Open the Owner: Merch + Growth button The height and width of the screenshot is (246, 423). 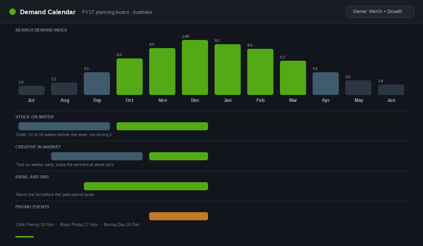(380, 12)
